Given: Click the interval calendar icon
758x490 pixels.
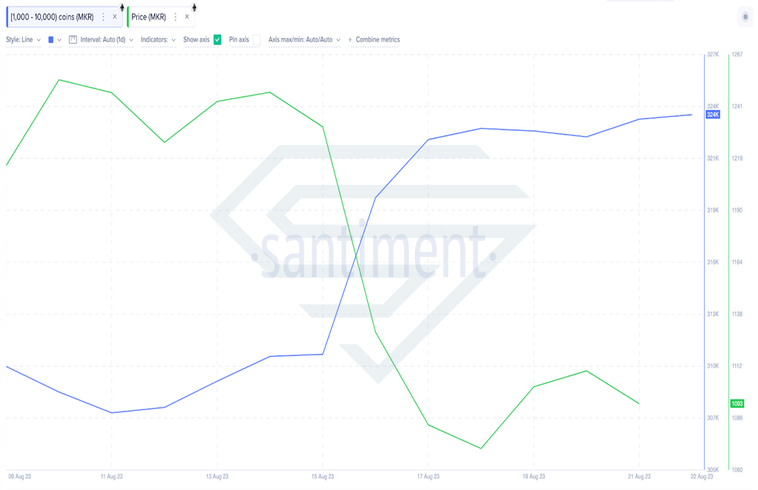Looking at the screenshot, I should click(x=73, y=40).
